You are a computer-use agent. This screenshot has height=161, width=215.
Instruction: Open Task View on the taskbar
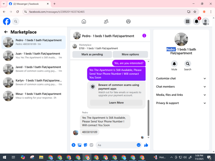click(13, 158)
